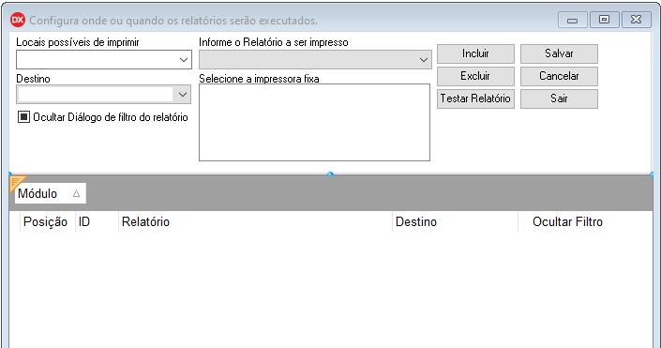The width and height of the screenshot is (661, 348).
Task: Open the Locais possíveis de imprimir dropdown
Action: 184,60
